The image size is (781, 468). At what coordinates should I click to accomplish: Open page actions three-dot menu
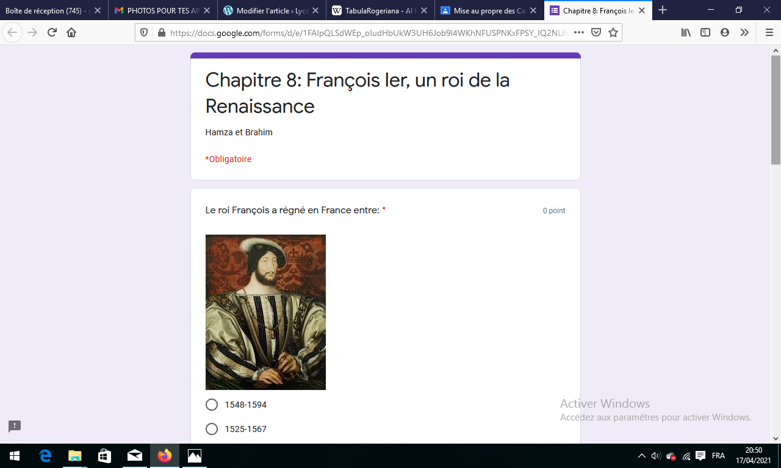click(579, 32)
